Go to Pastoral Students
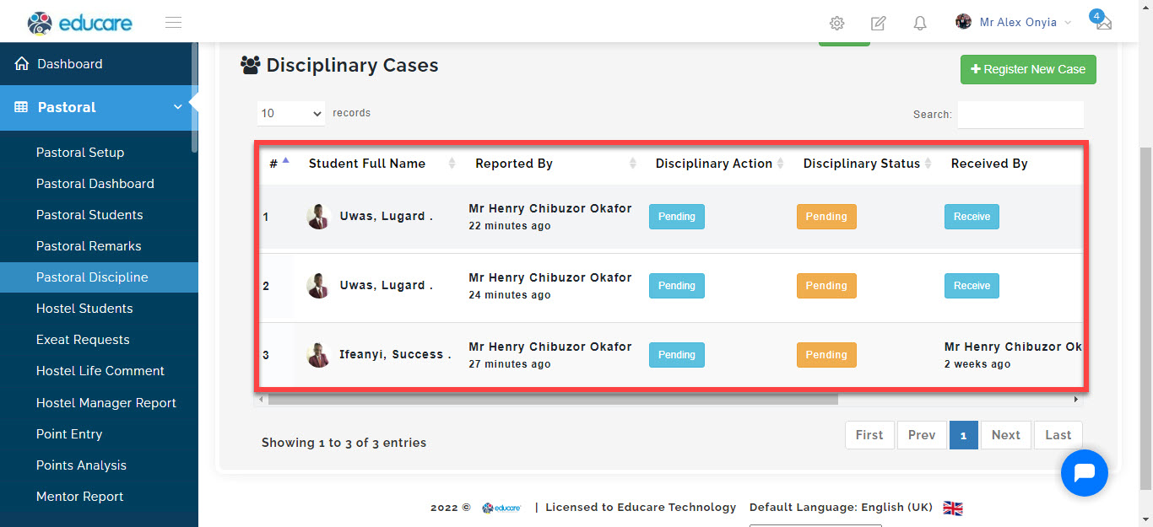This screenshot has width=1153, height=527. pos(89,215)
